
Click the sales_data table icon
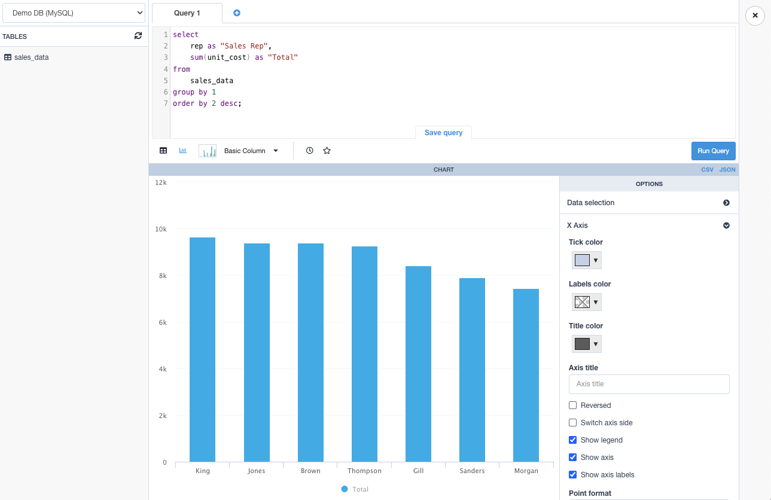pyautogui.click(x=8, y=57)
